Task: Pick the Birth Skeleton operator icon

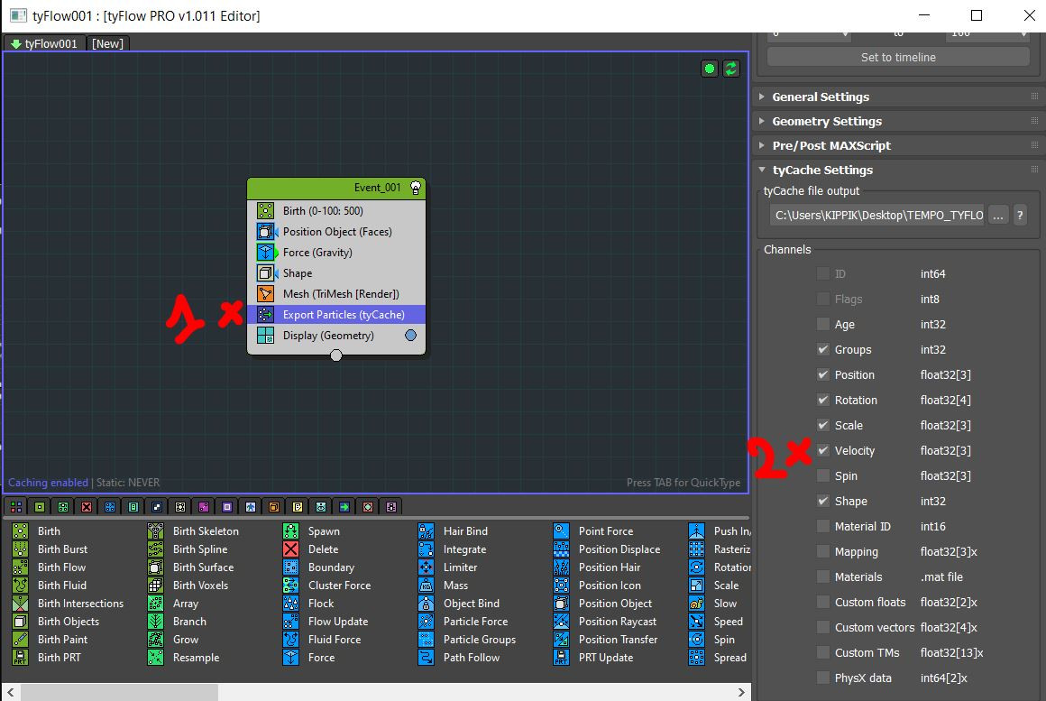Action: (155, 530)
